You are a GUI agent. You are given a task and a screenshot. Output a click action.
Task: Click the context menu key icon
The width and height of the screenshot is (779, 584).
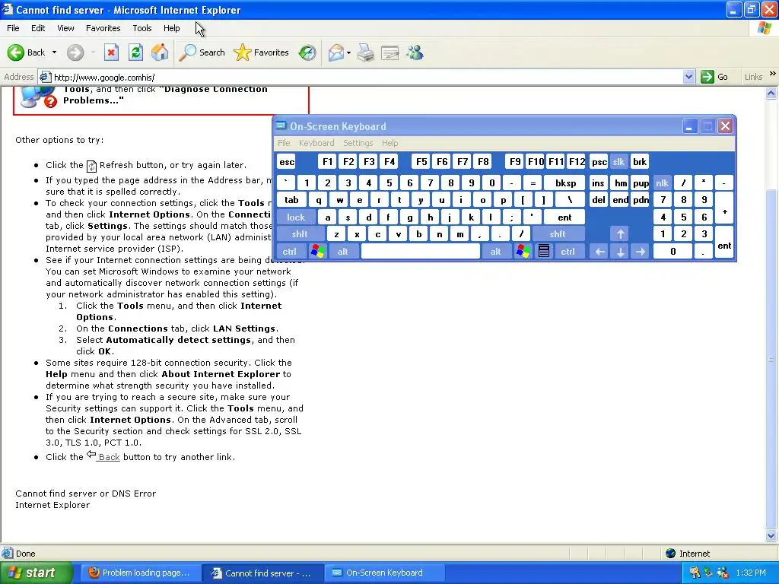point(544,252)
